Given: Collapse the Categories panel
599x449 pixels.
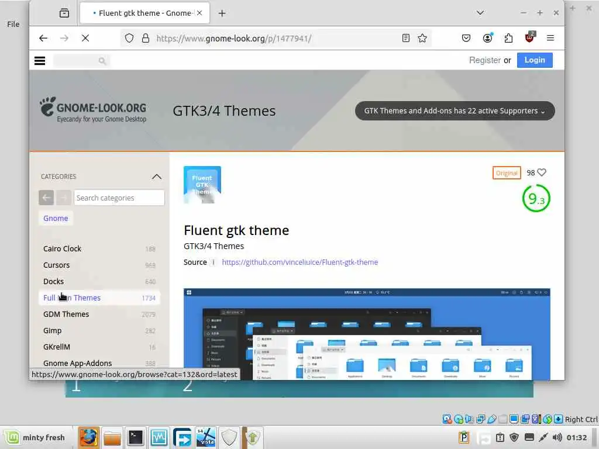Looking at the screenshot, I should (157, 177).
